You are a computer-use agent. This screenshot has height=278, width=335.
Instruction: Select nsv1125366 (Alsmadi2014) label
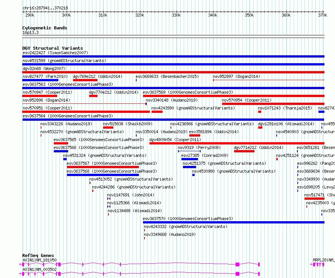pos(134,203)
